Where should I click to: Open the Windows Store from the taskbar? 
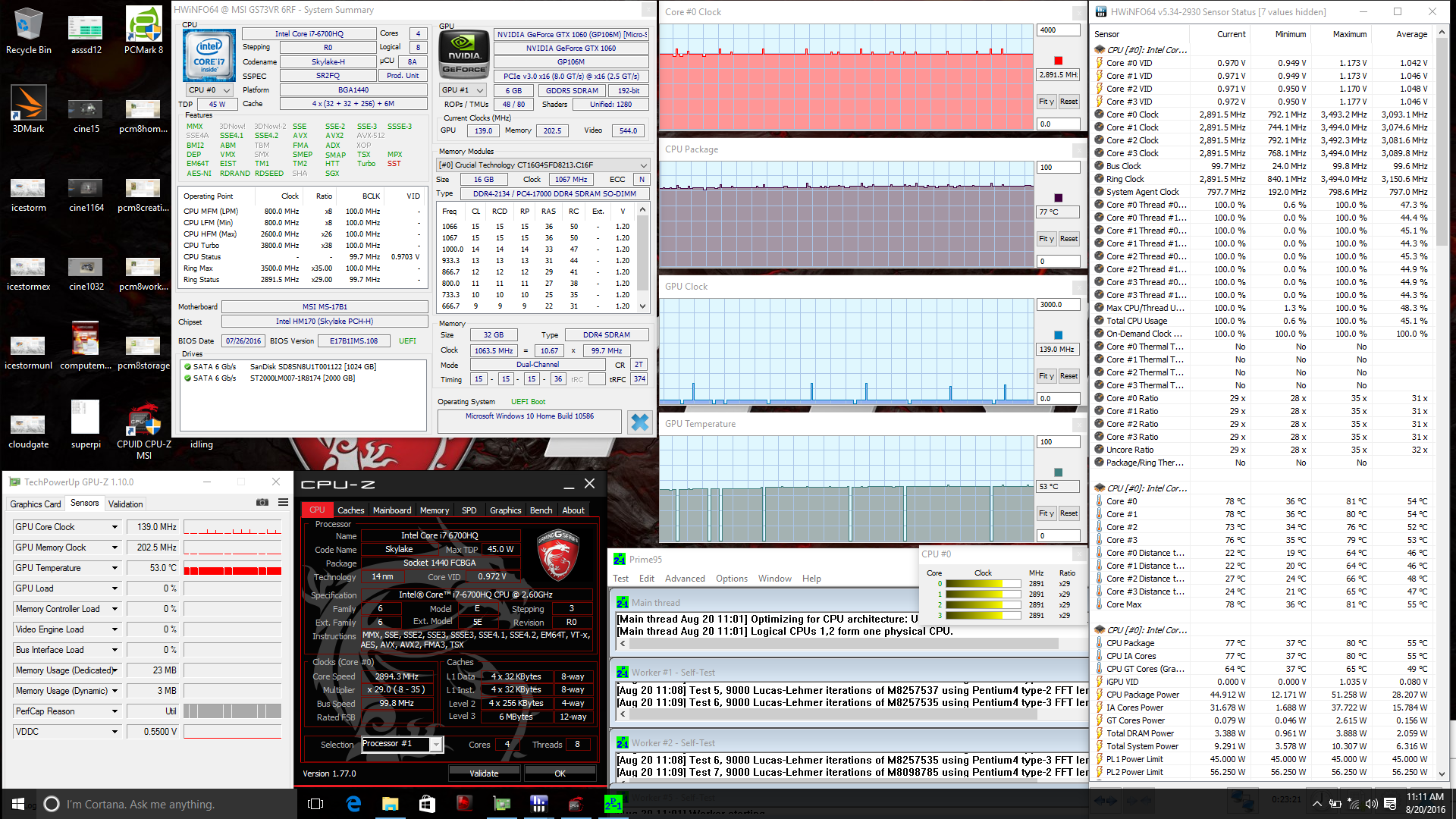(427, 804)
